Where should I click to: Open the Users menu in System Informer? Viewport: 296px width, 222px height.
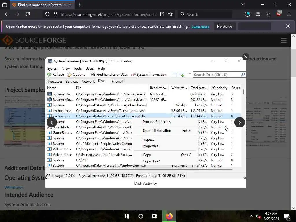(x=90, y=69)
